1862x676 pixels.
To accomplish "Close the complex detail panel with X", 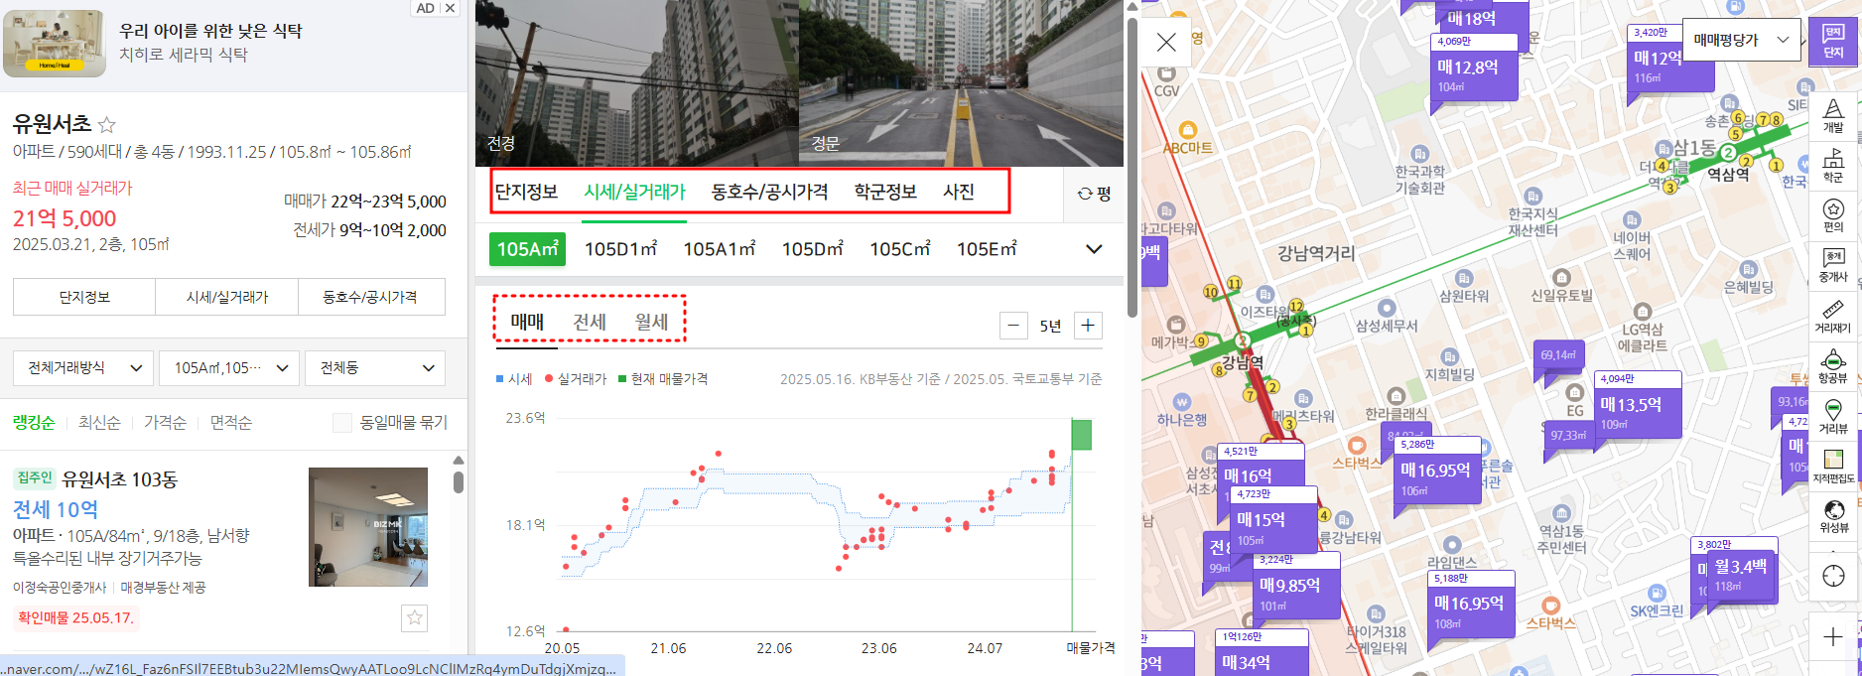I will click(x=1166, y=42).
